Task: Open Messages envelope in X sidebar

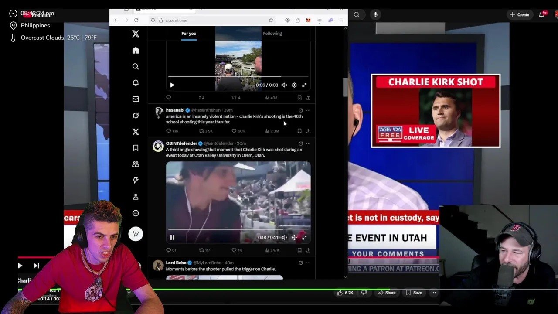Action: [x=136, y=99]
